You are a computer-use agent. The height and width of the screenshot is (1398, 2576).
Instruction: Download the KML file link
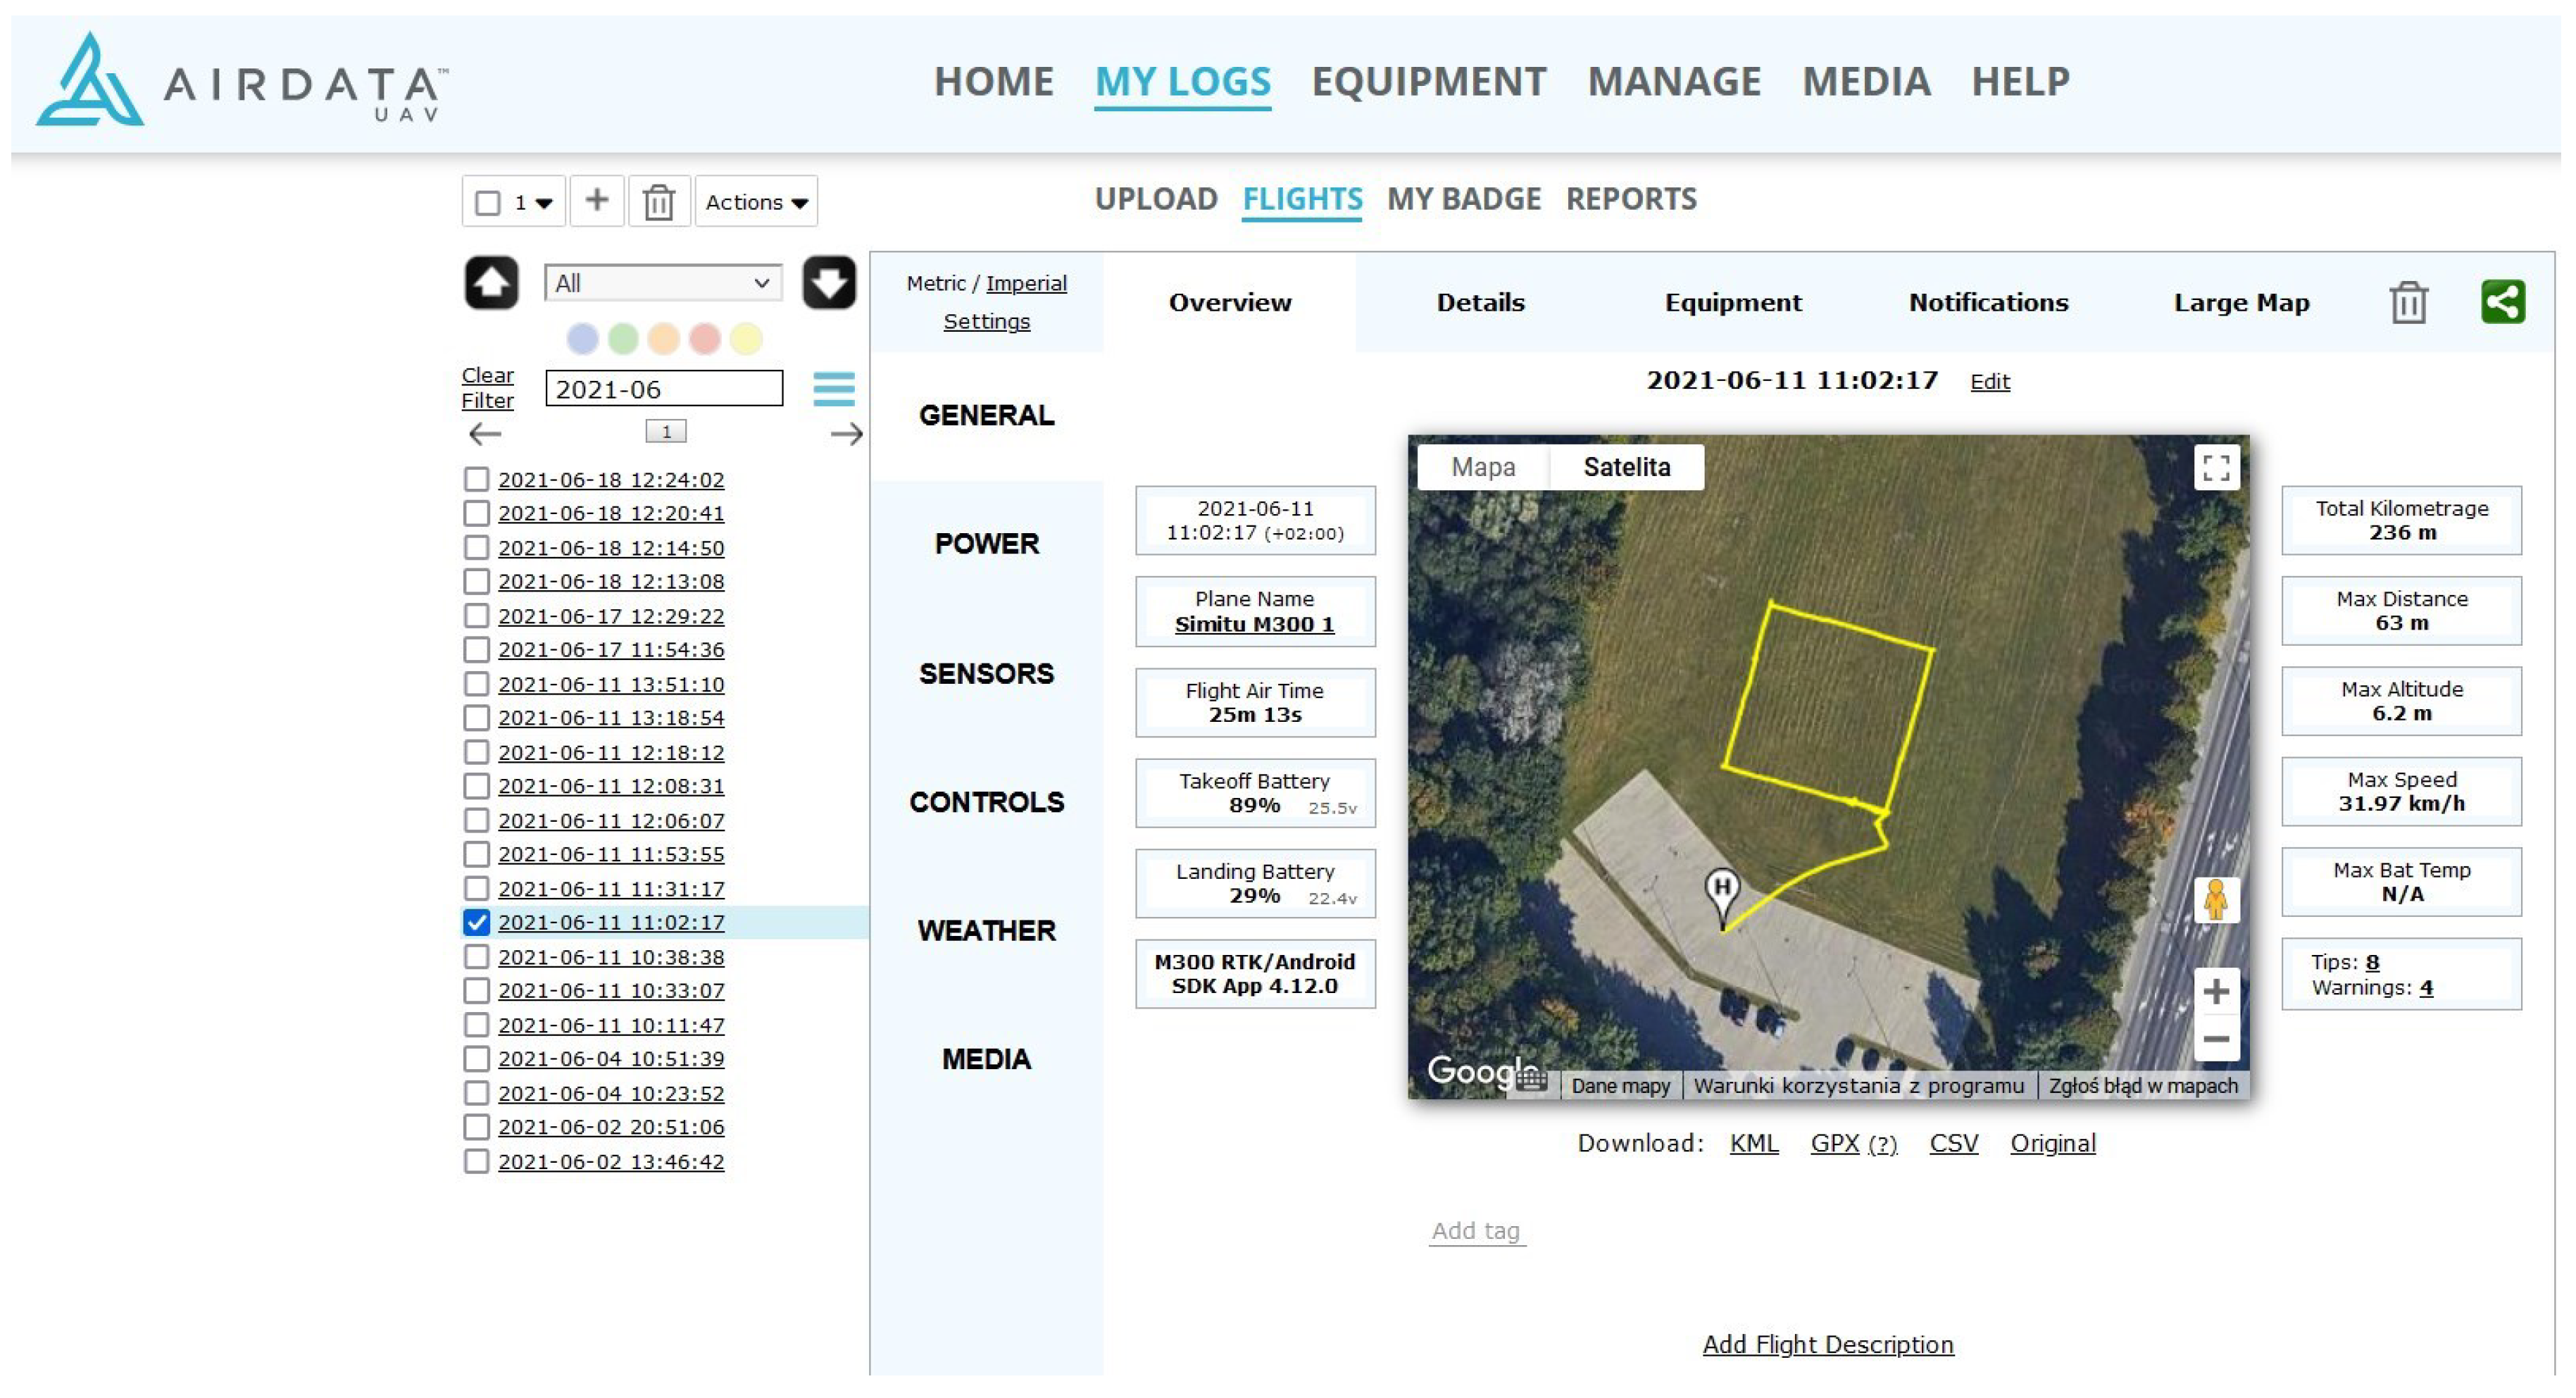(1753, 1143)
